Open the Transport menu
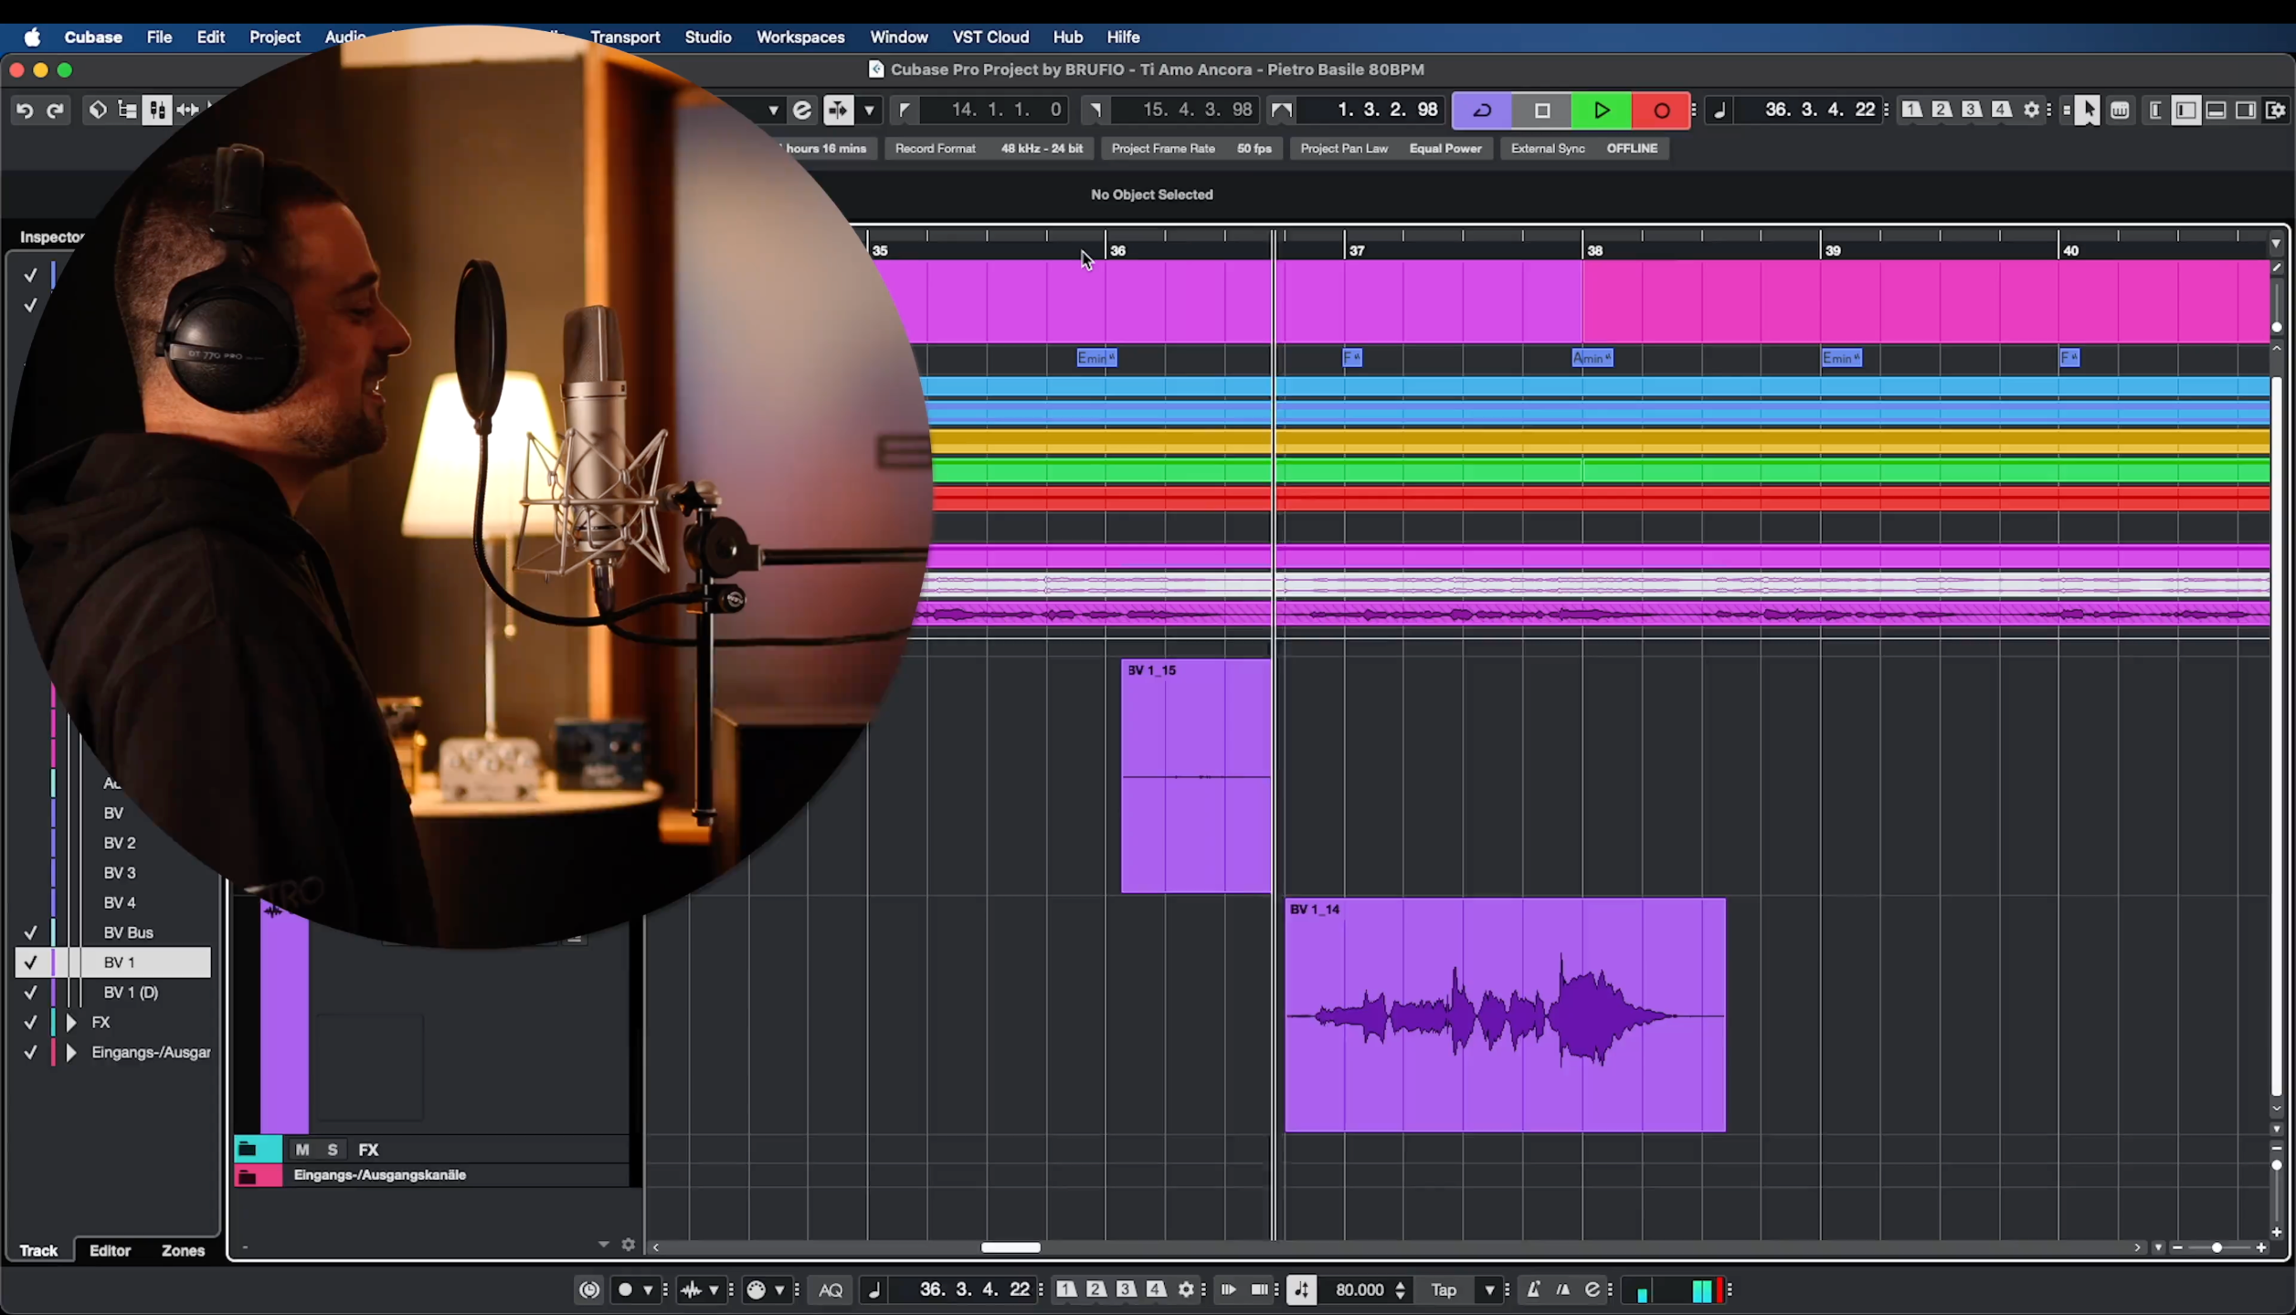 (x=624, y=37)
